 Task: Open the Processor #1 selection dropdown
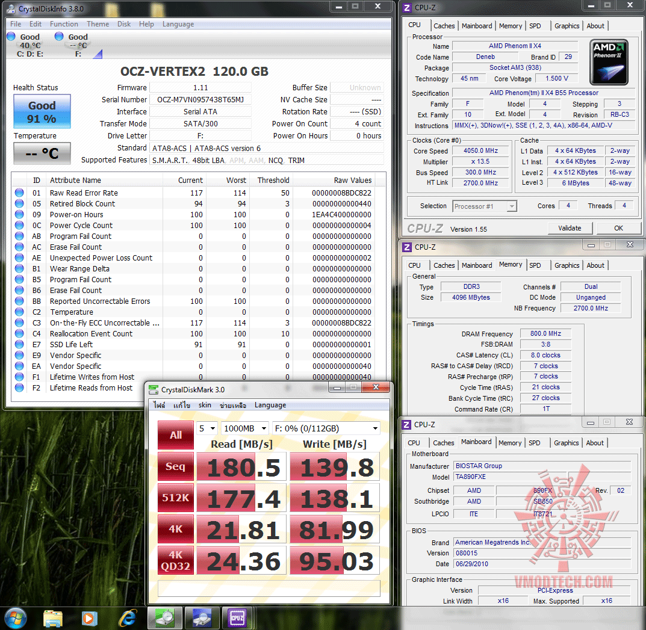pyautogui.click(x=485, y=206)
